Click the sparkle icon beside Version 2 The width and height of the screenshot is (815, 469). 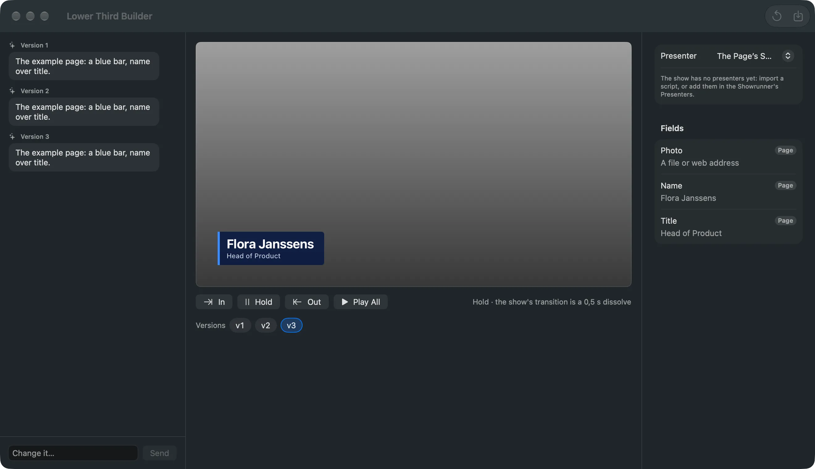coord(12,91)
